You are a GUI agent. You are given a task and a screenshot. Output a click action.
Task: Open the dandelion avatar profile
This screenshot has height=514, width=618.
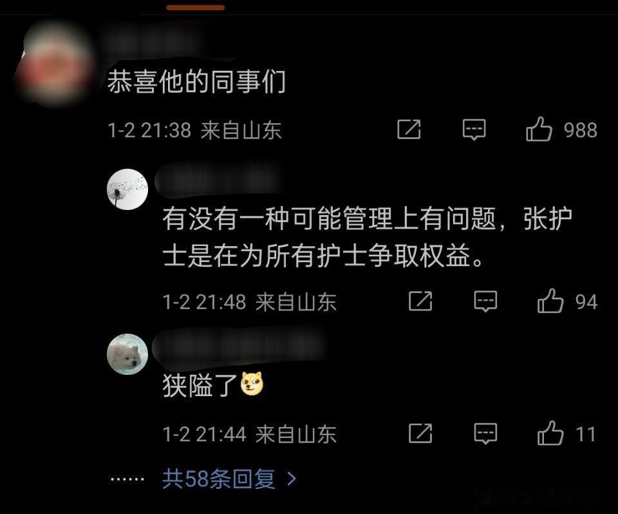(127, 189)
